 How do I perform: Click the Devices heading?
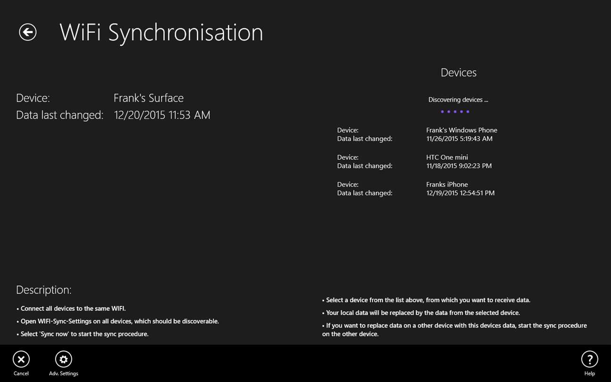point(458,73)
